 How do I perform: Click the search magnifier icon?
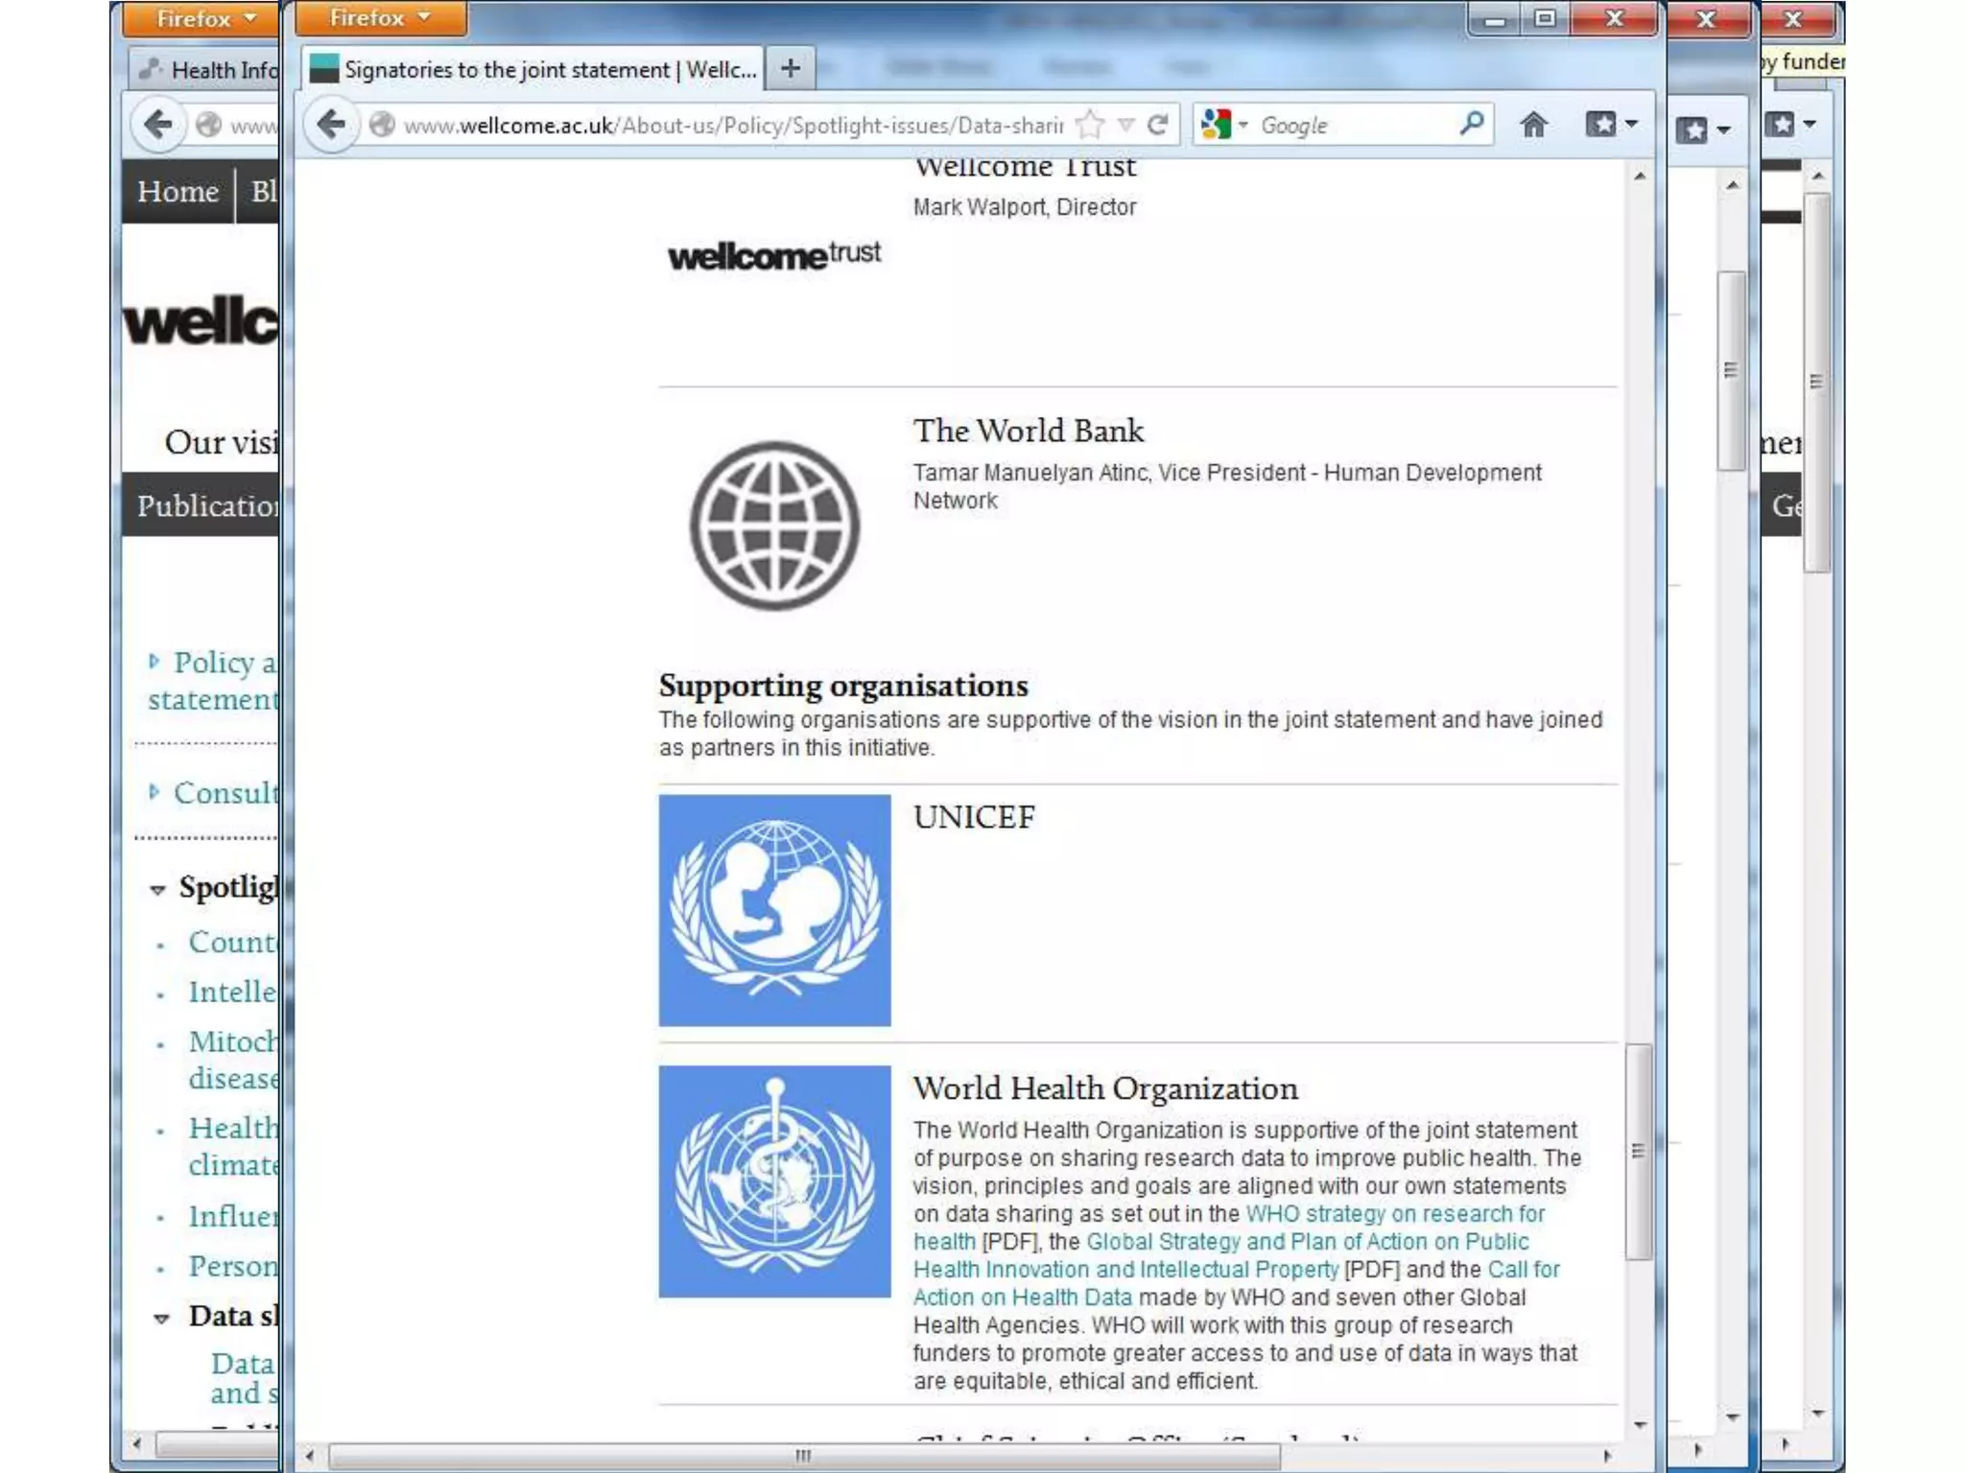tap(1471, 124)
